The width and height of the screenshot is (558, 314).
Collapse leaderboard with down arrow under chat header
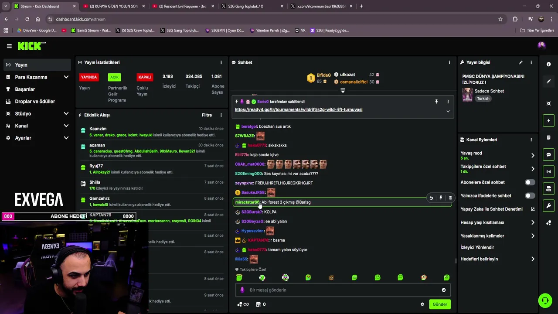pyautogui.click(x=343, y=91)
